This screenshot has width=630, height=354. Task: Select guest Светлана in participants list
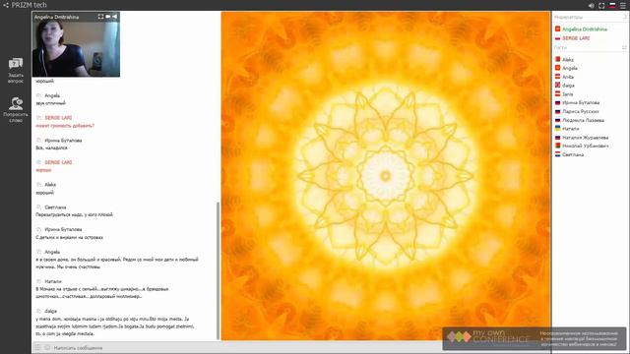pyautogui.click(x=573, y=154)
